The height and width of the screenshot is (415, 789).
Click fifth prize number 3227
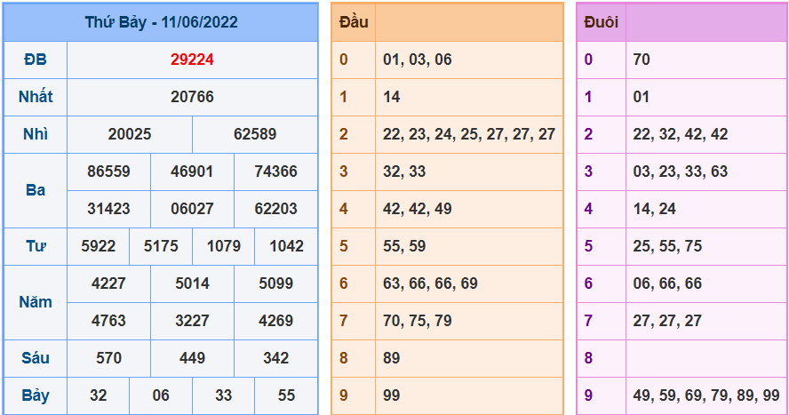pyautogui.click(x=192, y=321)
